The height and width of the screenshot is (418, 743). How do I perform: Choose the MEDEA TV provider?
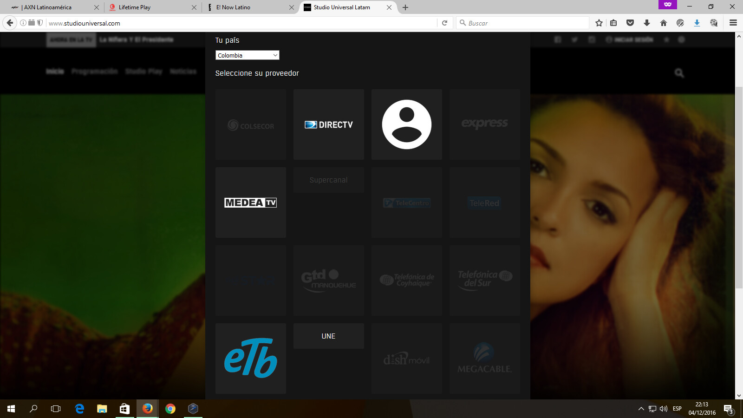[x=251, y=202]
